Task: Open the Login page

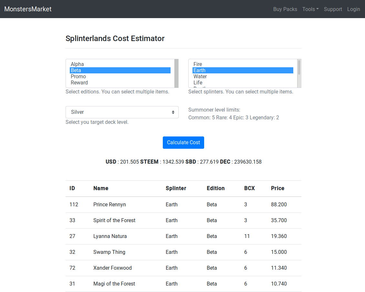Action: [353, 9]
